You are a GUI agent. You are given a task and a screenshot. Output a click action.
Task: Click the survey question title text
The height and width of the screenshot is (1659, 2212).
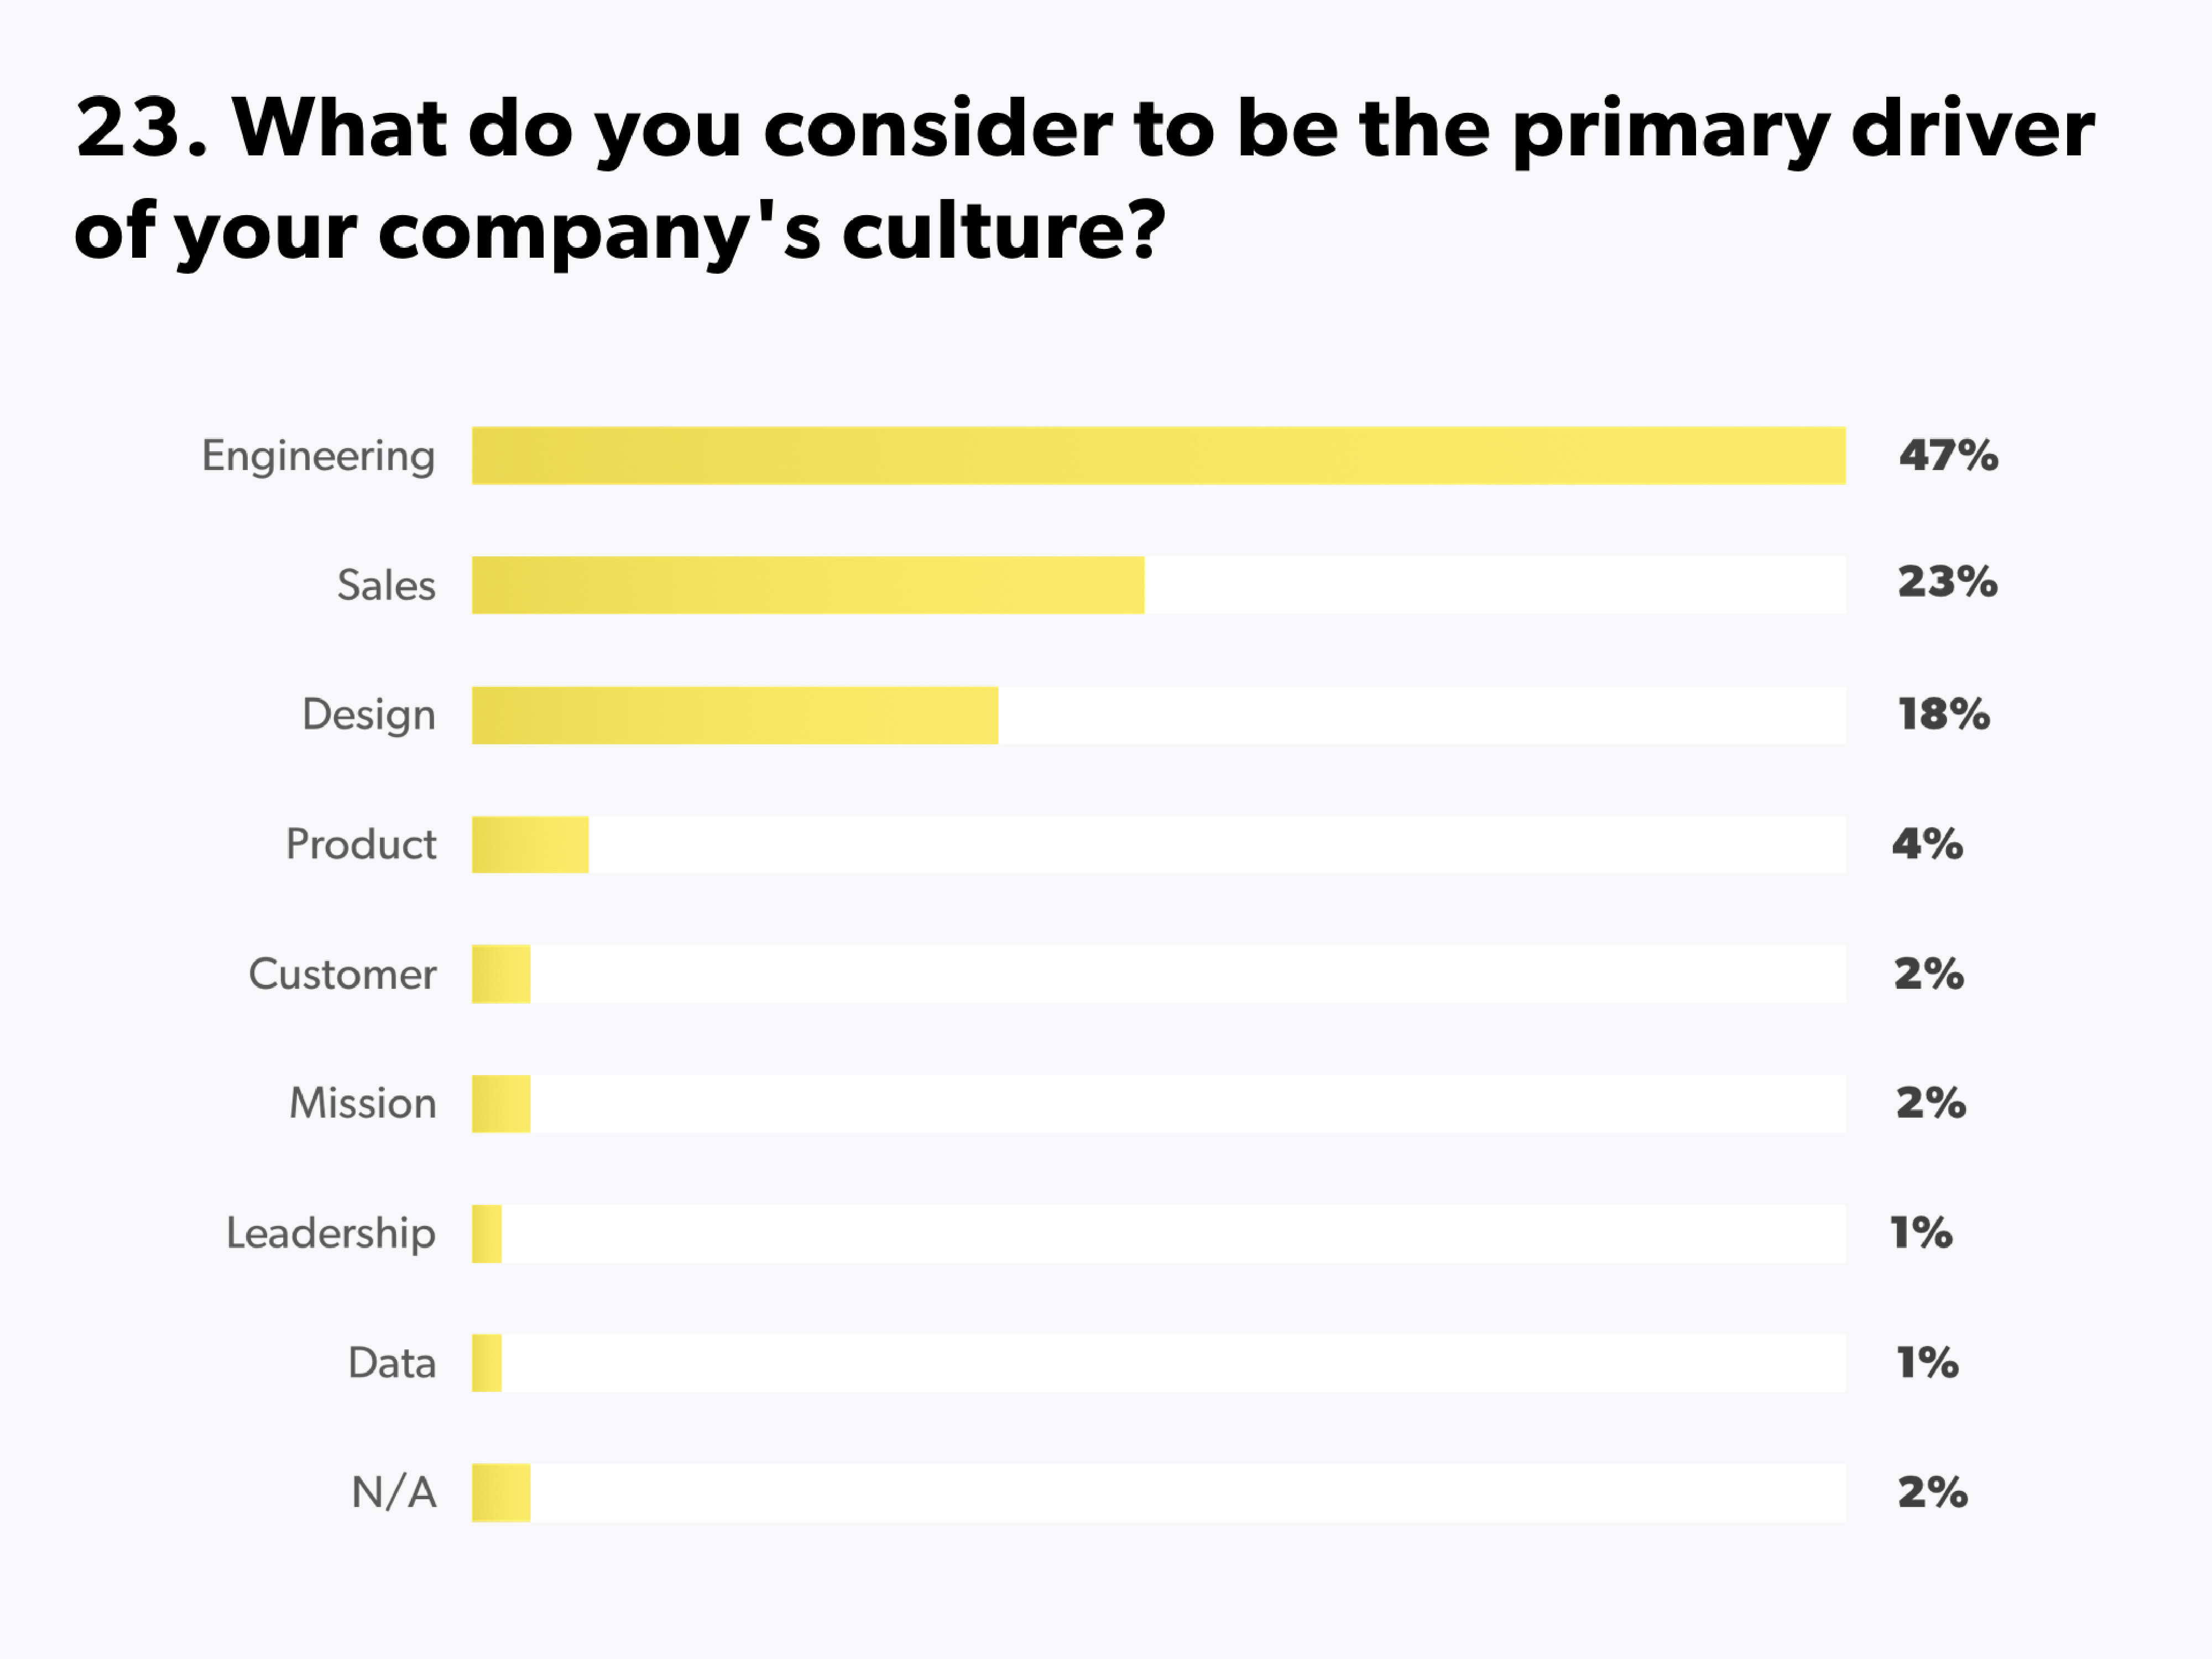tap(1084, 180)
